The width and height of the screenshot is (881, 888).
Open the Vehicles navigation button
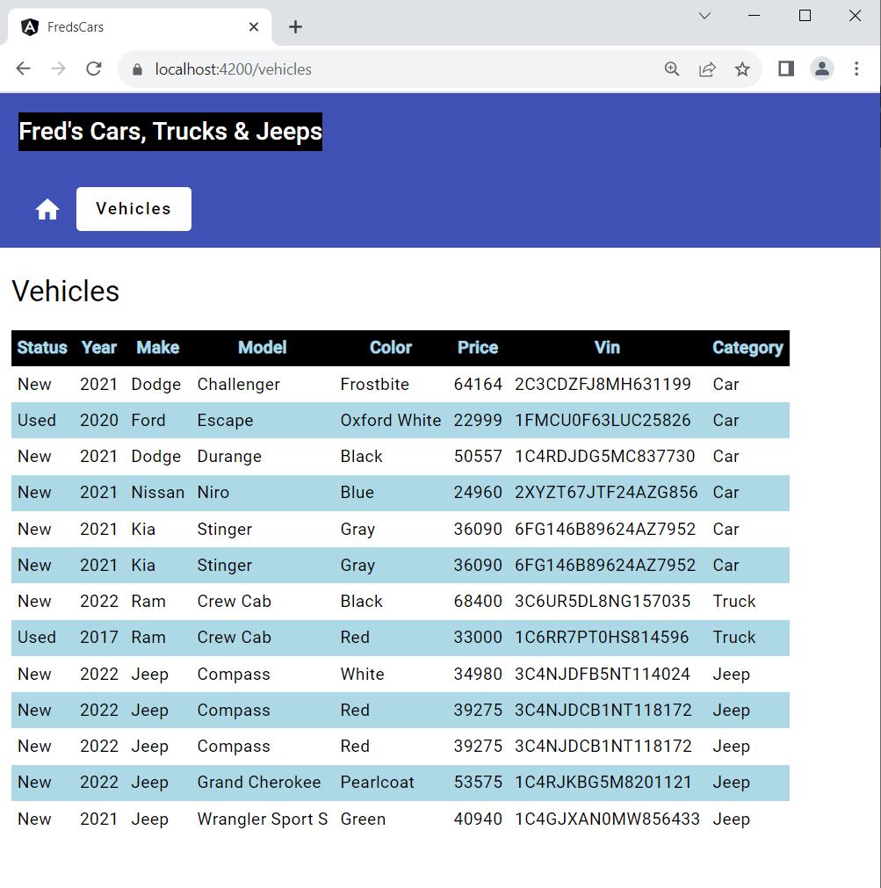point(134,209)
